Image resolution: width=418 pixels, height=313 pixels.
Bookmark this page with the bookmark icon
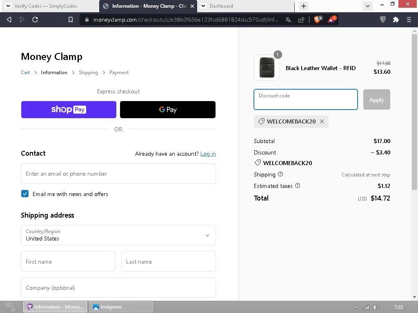(x=70, y=20)
